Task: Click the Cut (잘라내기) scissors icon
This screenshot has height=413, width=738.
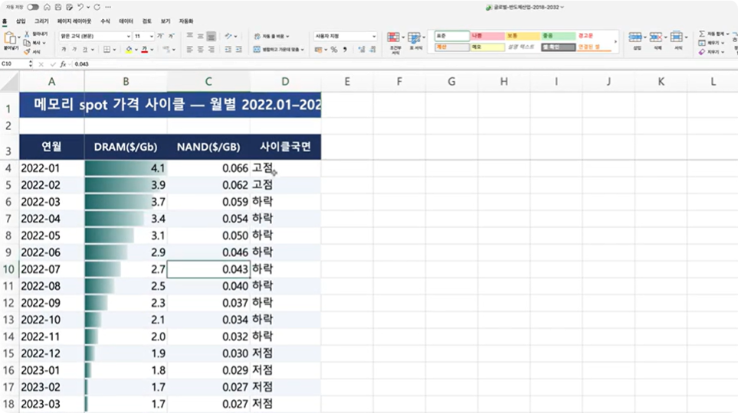Action: pyautogui.click(x=27, y=34)
